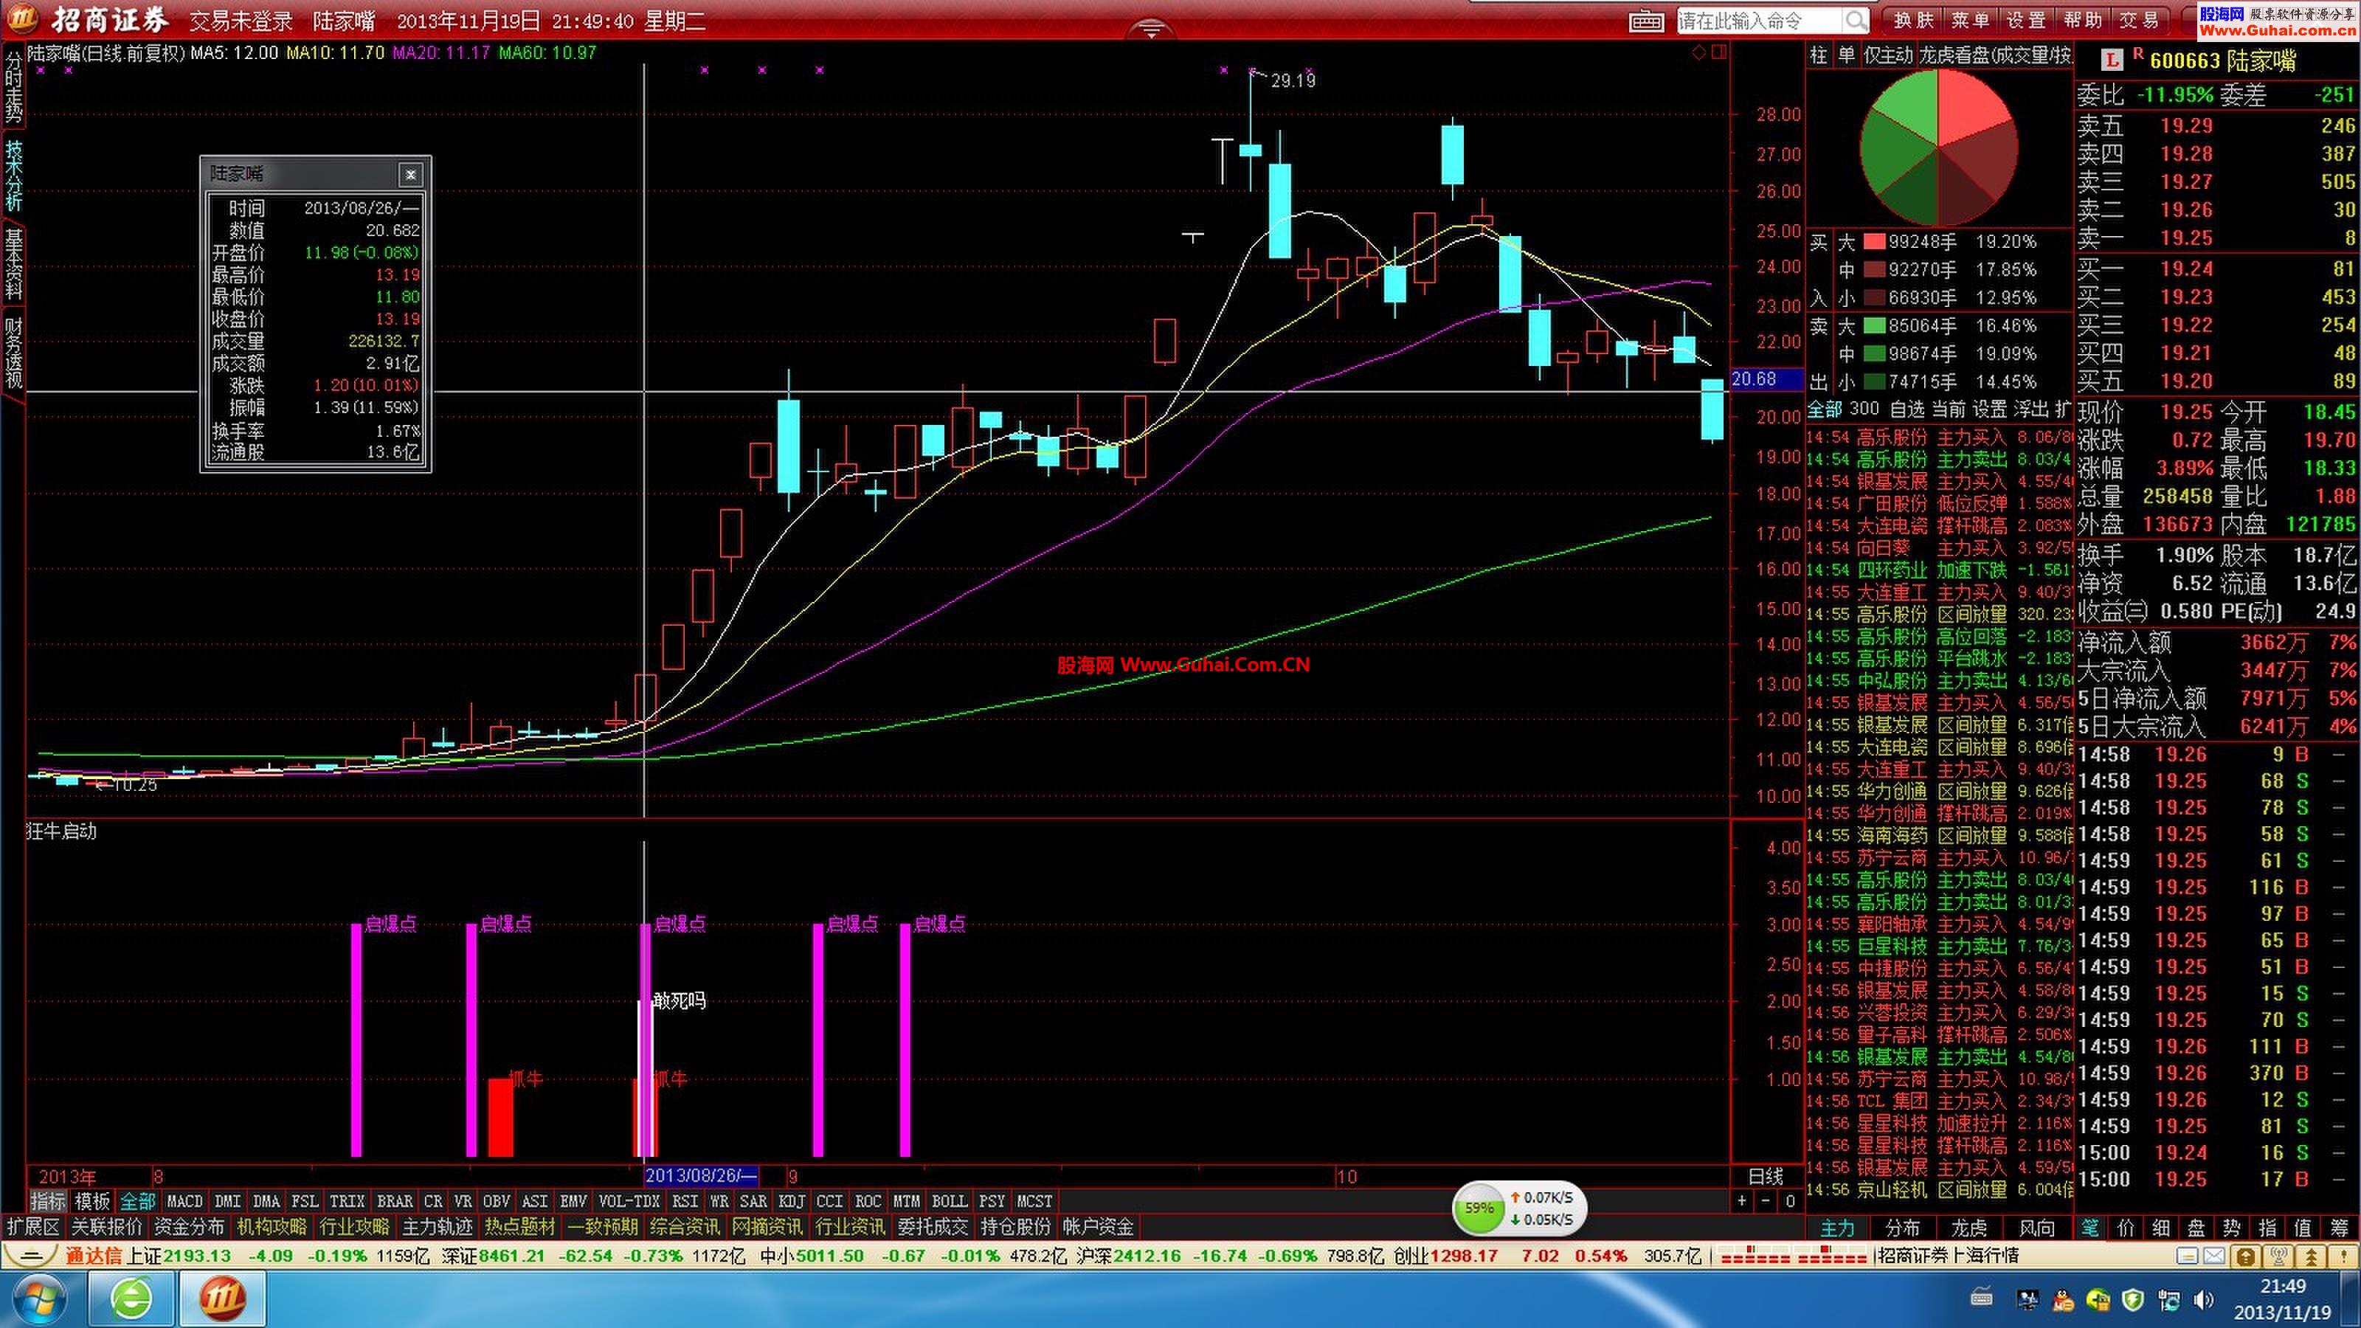
Task: Click the tree-shaped status bar icon
Action: 2312,1256
